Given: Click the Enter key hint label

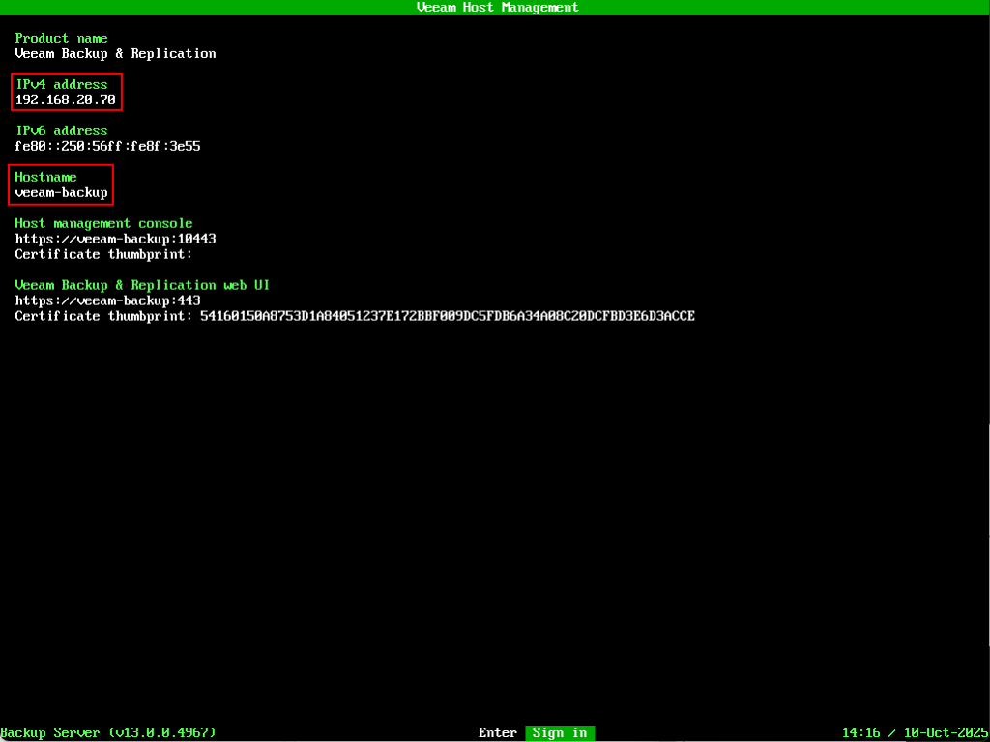Looking at the screenshot, I should pyautogui.click(x=498, y=733).
